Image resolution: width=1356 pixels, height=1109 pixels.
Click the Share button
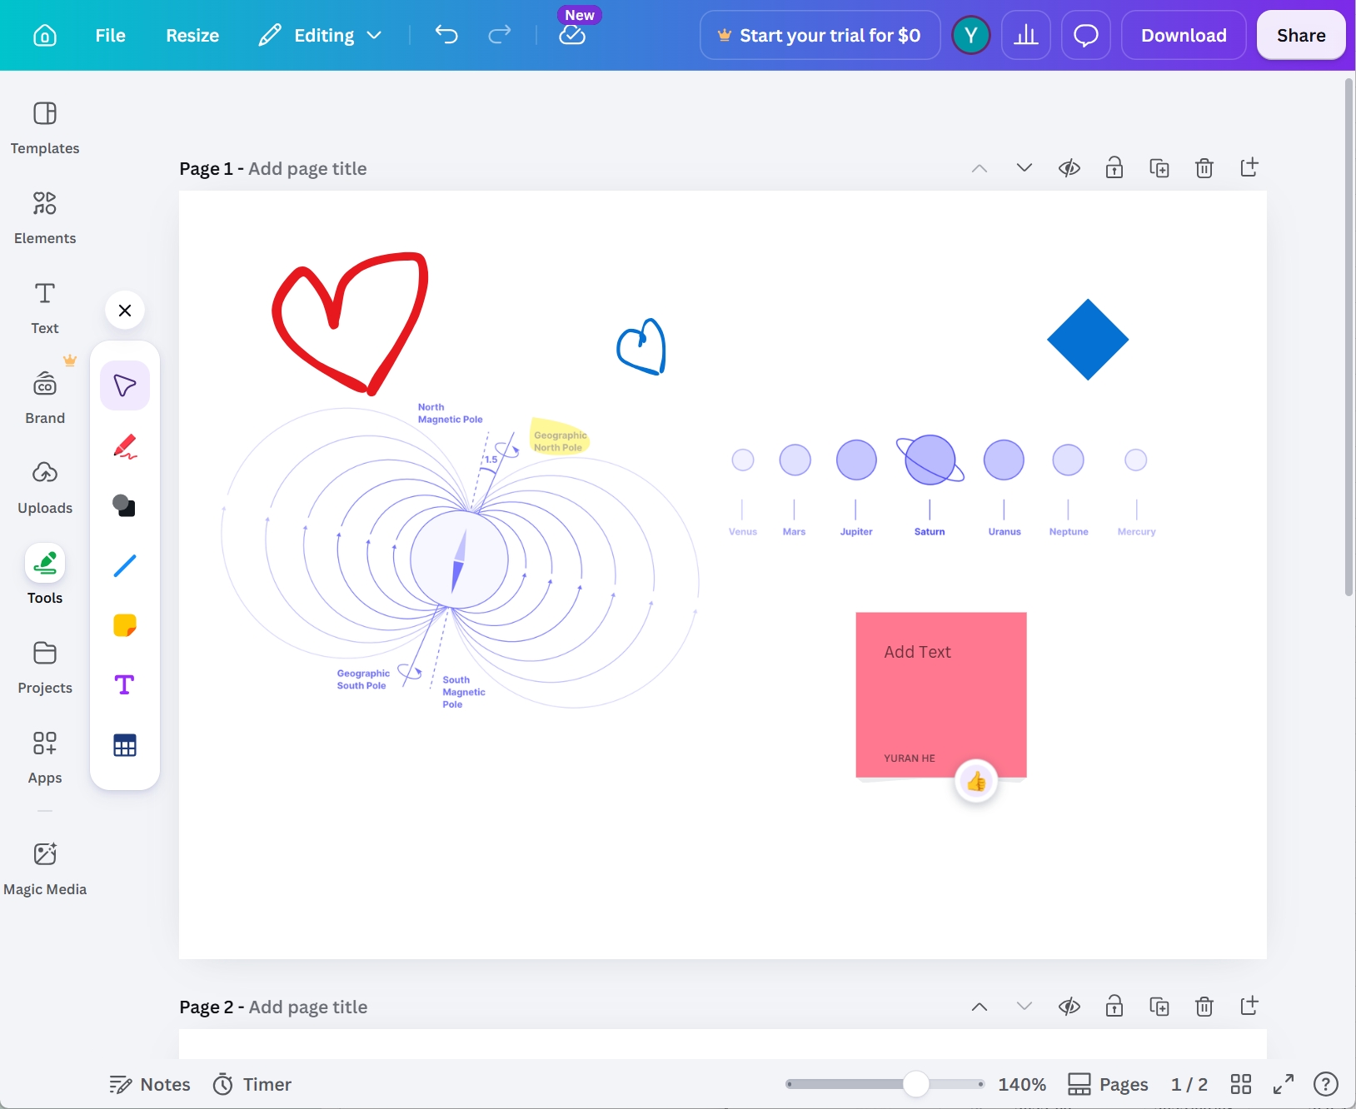(x=1301, y=35)
